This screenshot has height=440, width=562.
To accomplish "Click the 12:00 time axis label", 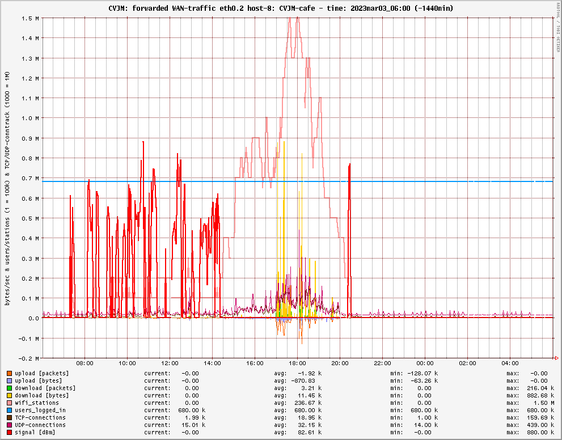I will [x=170, y=363].
